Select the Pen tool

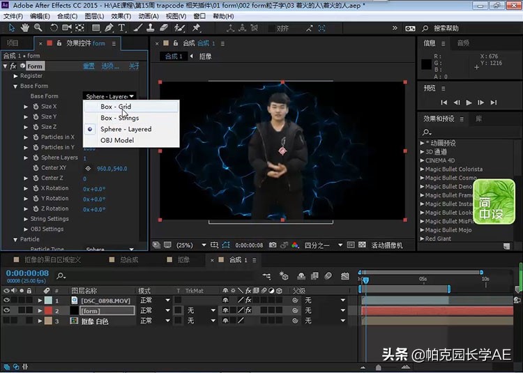[x=108, y=28]
